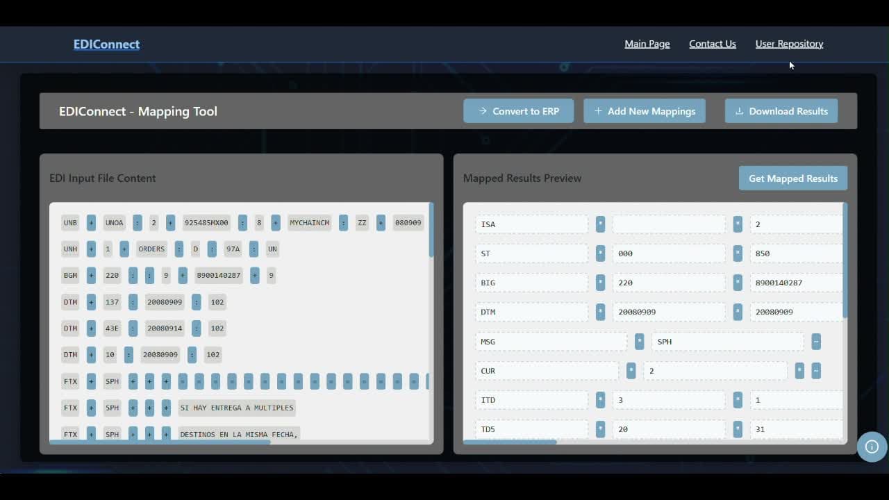Select the ORDERS token
Image resolution: width=889 pixels, height=500 pixels.
coord(151,249)
